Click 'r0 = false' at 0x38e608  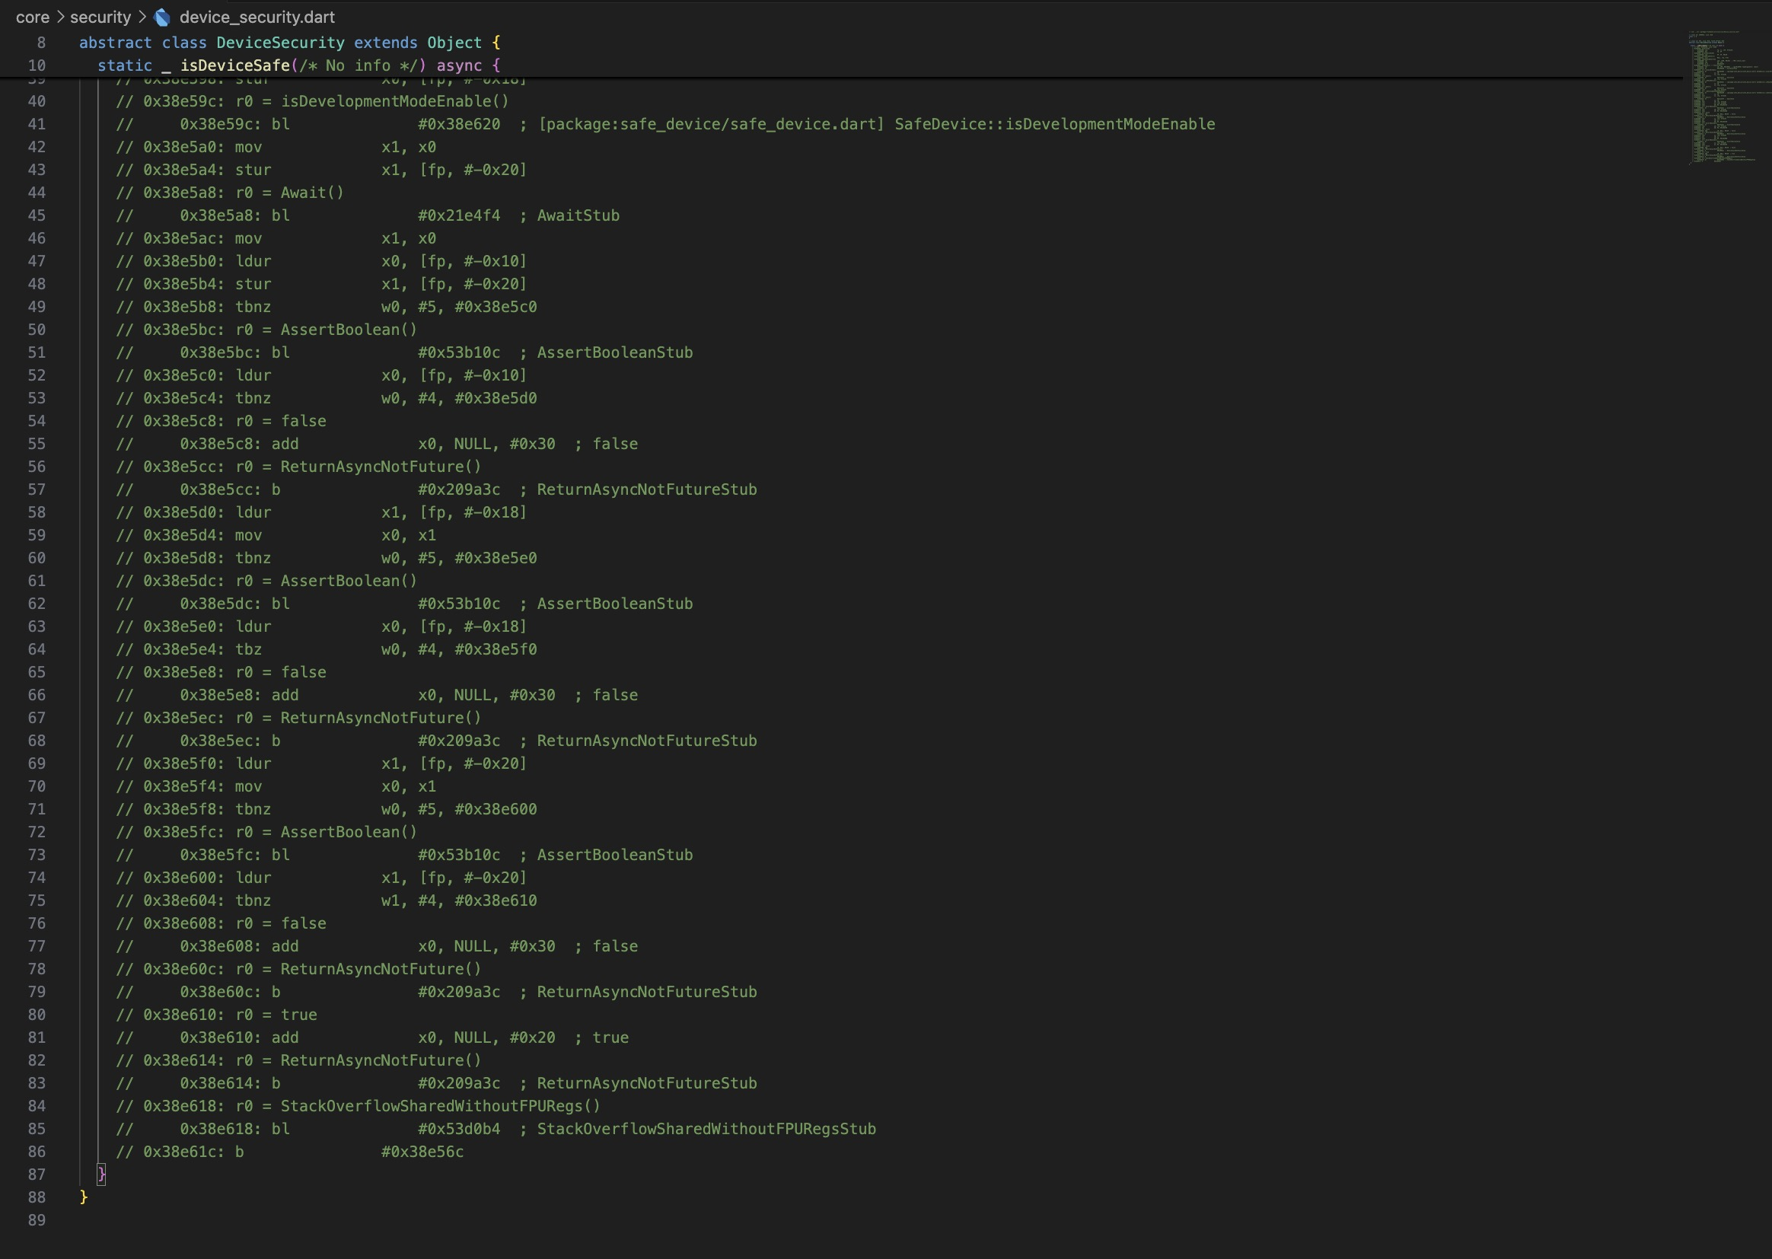click(x=281, y=924)
